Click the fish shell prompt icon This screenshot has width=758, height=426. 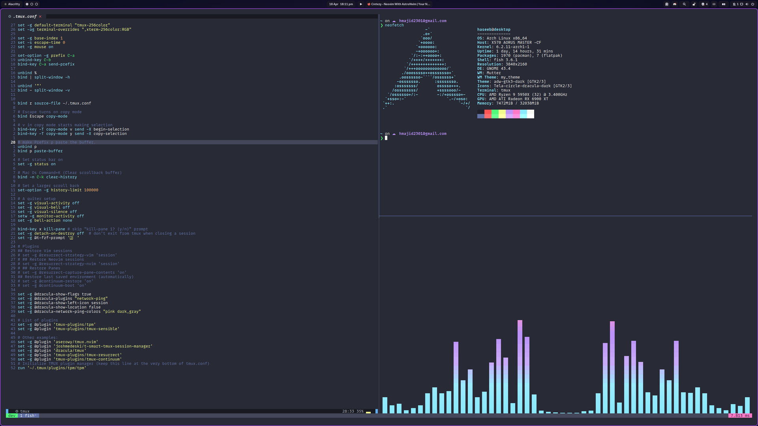(382, 138)
